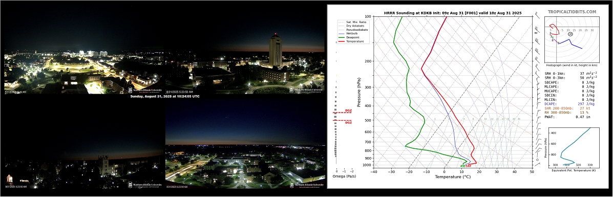Click the topmost wind barb beside the sounding
Viewport: 613px width, 197px height.
[538, 16]
